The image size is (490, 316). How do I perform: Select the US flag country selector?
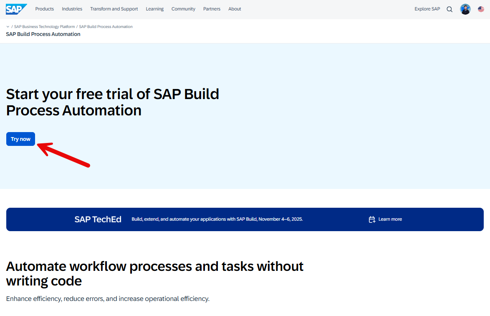[x=481, y=9]
